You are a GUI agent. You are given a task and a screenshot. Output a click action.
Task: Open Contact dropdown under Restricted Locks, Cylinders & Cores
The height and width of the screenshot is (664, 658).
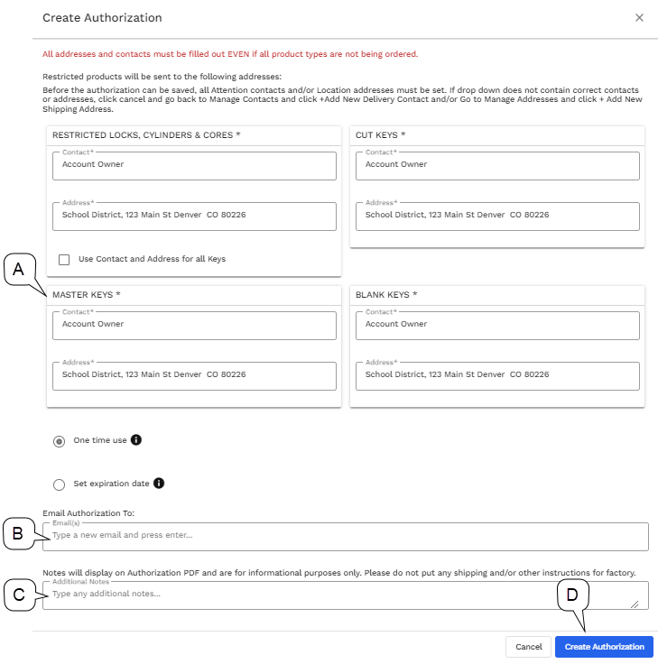pyautogui.click(x=194, y=166)
